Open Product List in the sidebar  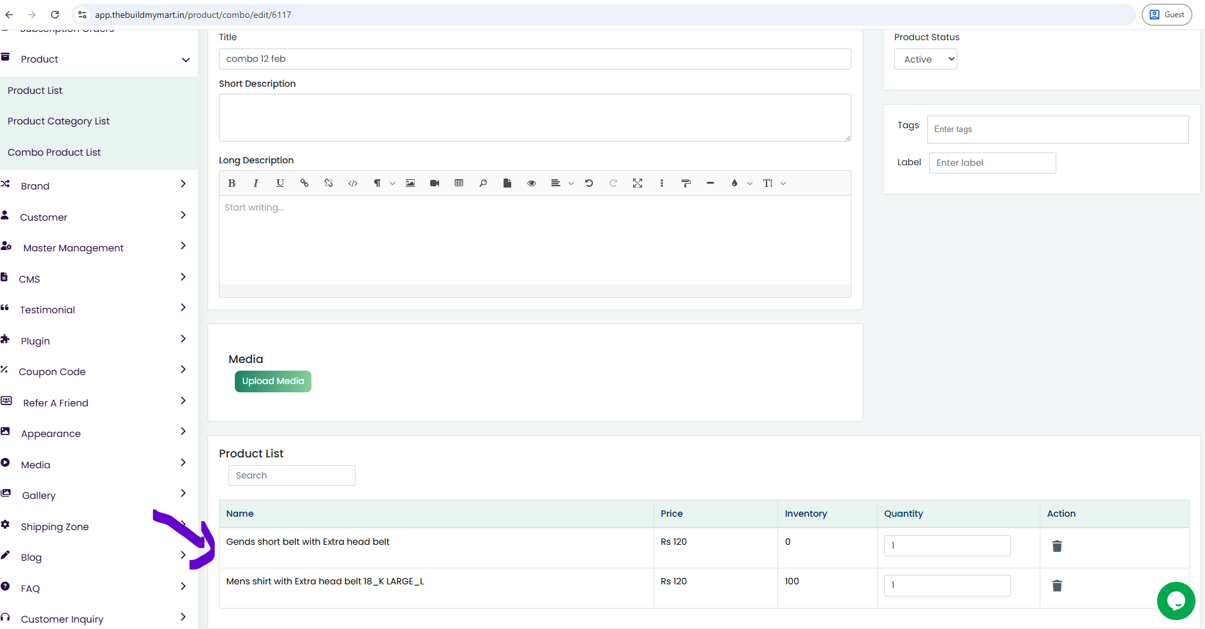coord(35,91)
